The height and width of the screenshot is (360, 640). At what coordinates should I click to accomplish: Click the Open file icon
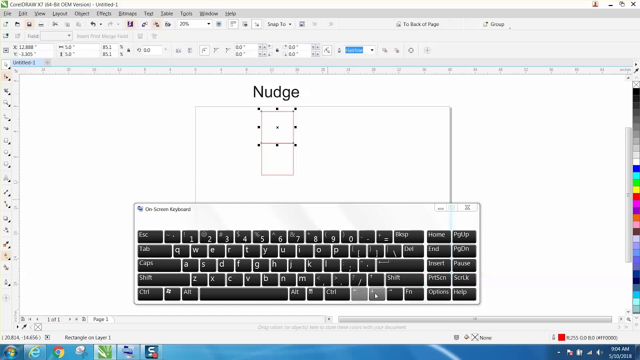click(17, 24)
